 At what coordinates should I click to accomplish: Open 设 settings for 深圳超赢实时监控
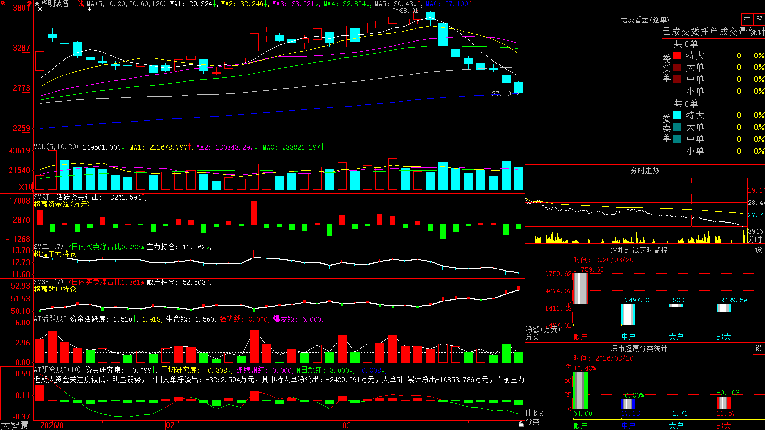tap(759, 250)
